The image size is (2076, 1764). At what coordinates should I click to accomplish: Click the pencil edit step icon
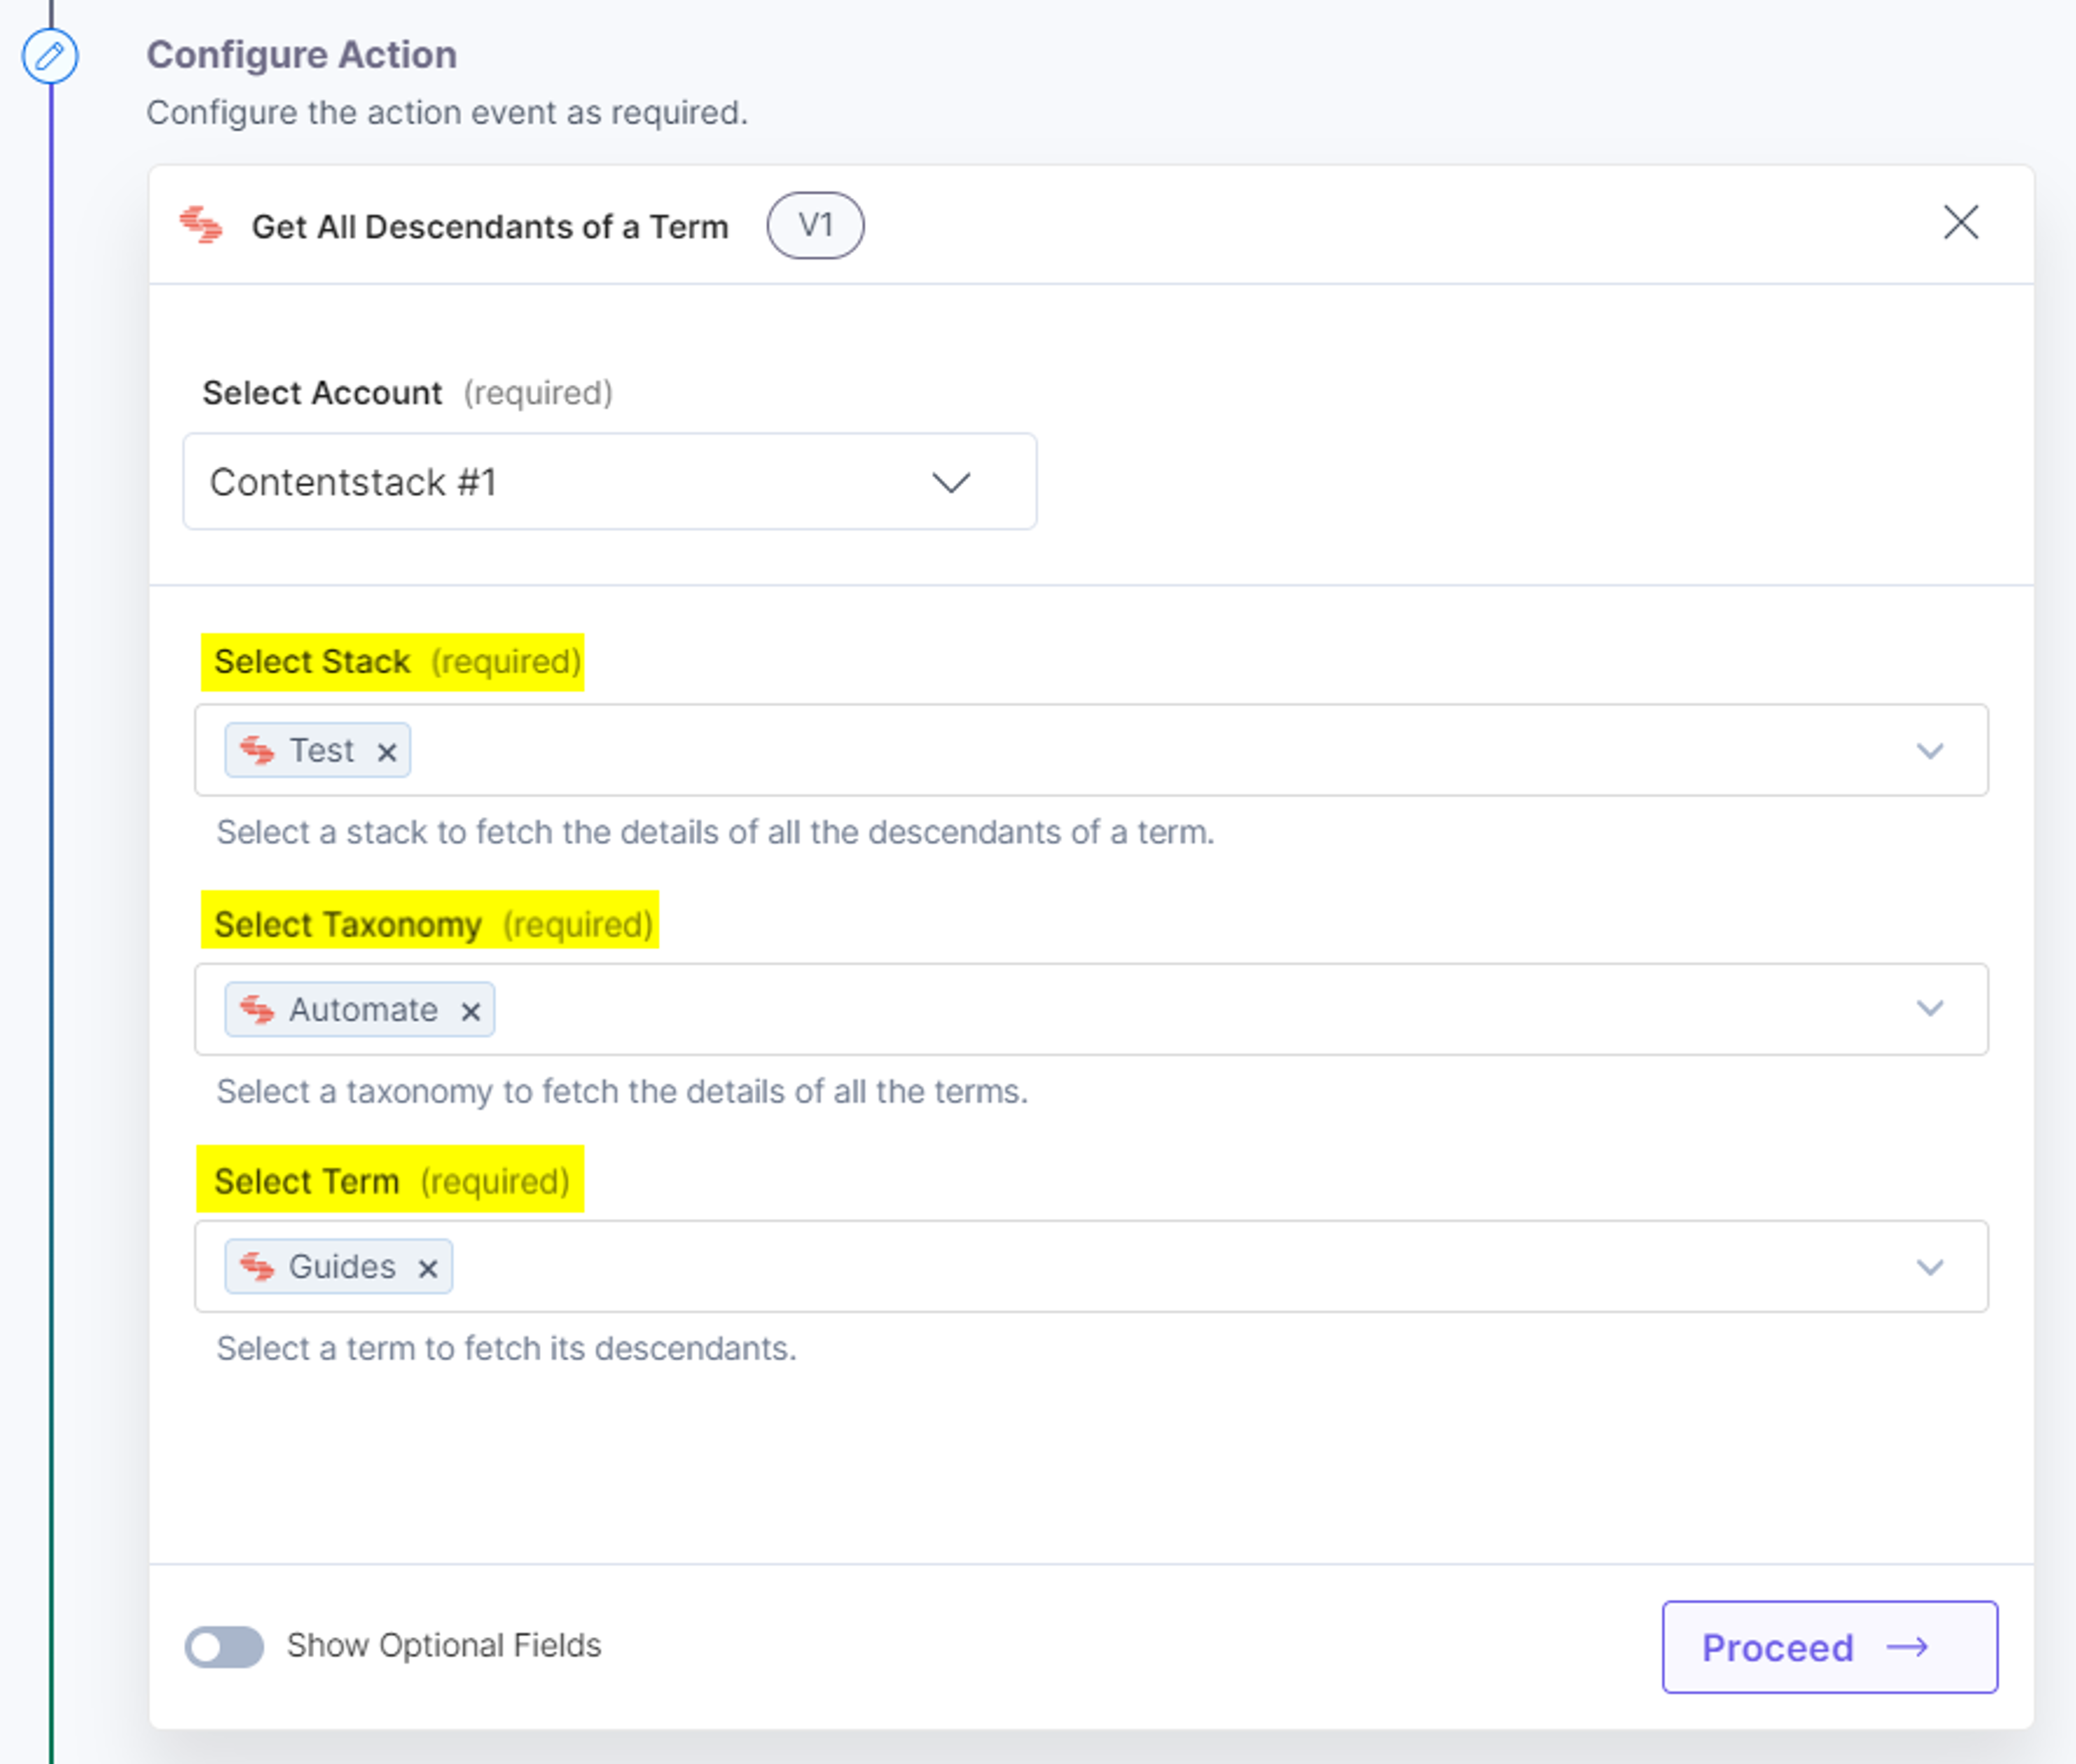[50, 56]
